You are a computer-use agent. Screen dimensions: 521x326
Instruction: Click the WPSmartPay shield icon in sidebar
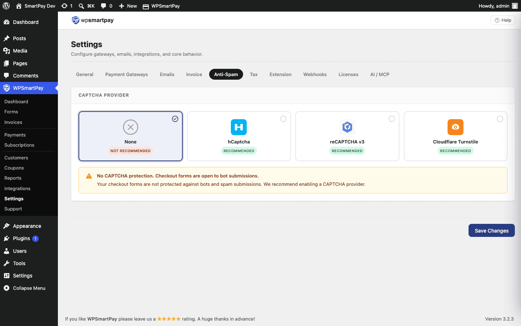tap(7, 88)
